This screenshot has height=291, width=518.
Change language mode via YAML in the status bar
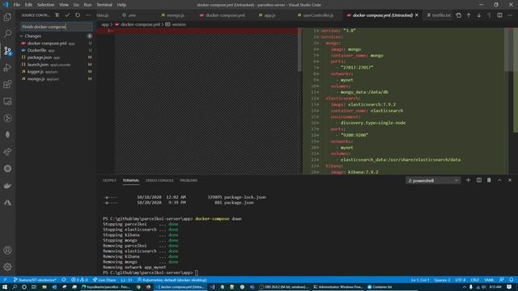(489, 280)
